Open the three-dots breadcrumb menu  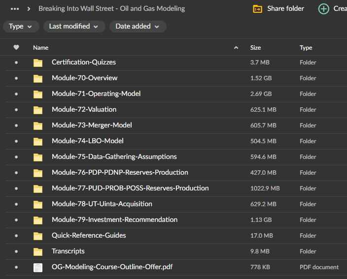[x=15, y=9]
